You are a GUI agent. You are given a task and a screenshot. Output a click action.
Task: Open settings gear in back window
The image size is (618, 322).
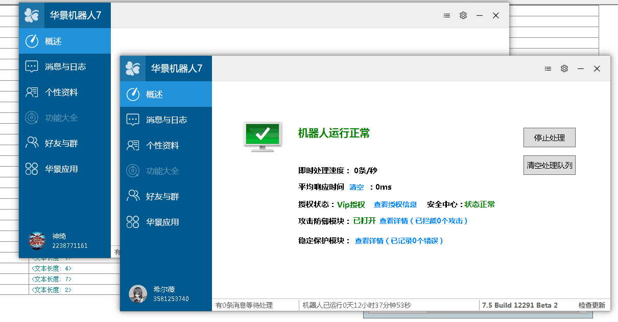coord(463,15)
